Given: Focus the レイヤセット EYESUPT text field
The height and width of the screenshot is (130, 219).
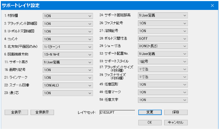Looking at the screenshot, I should [x=117, y=112].
